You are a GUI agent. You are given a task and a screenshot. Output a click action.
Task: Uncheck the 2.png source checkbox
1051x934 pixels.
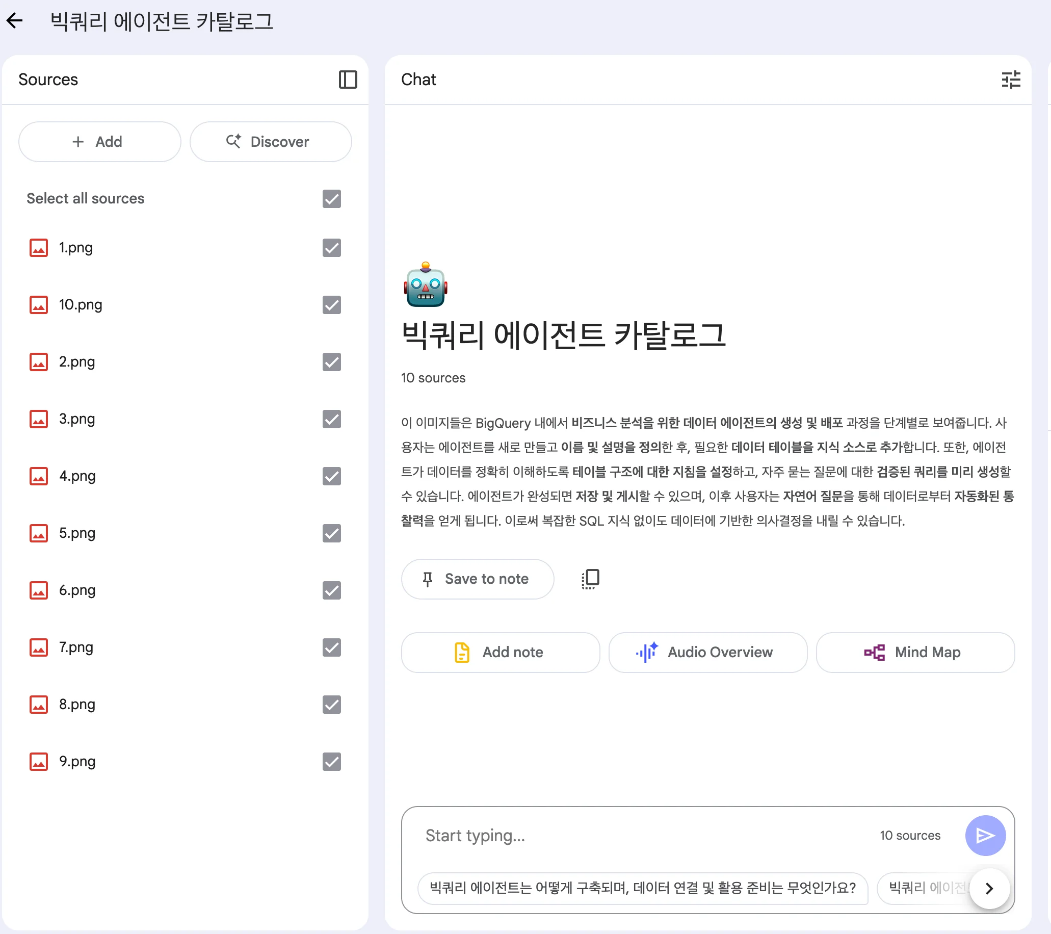[332, 362]
